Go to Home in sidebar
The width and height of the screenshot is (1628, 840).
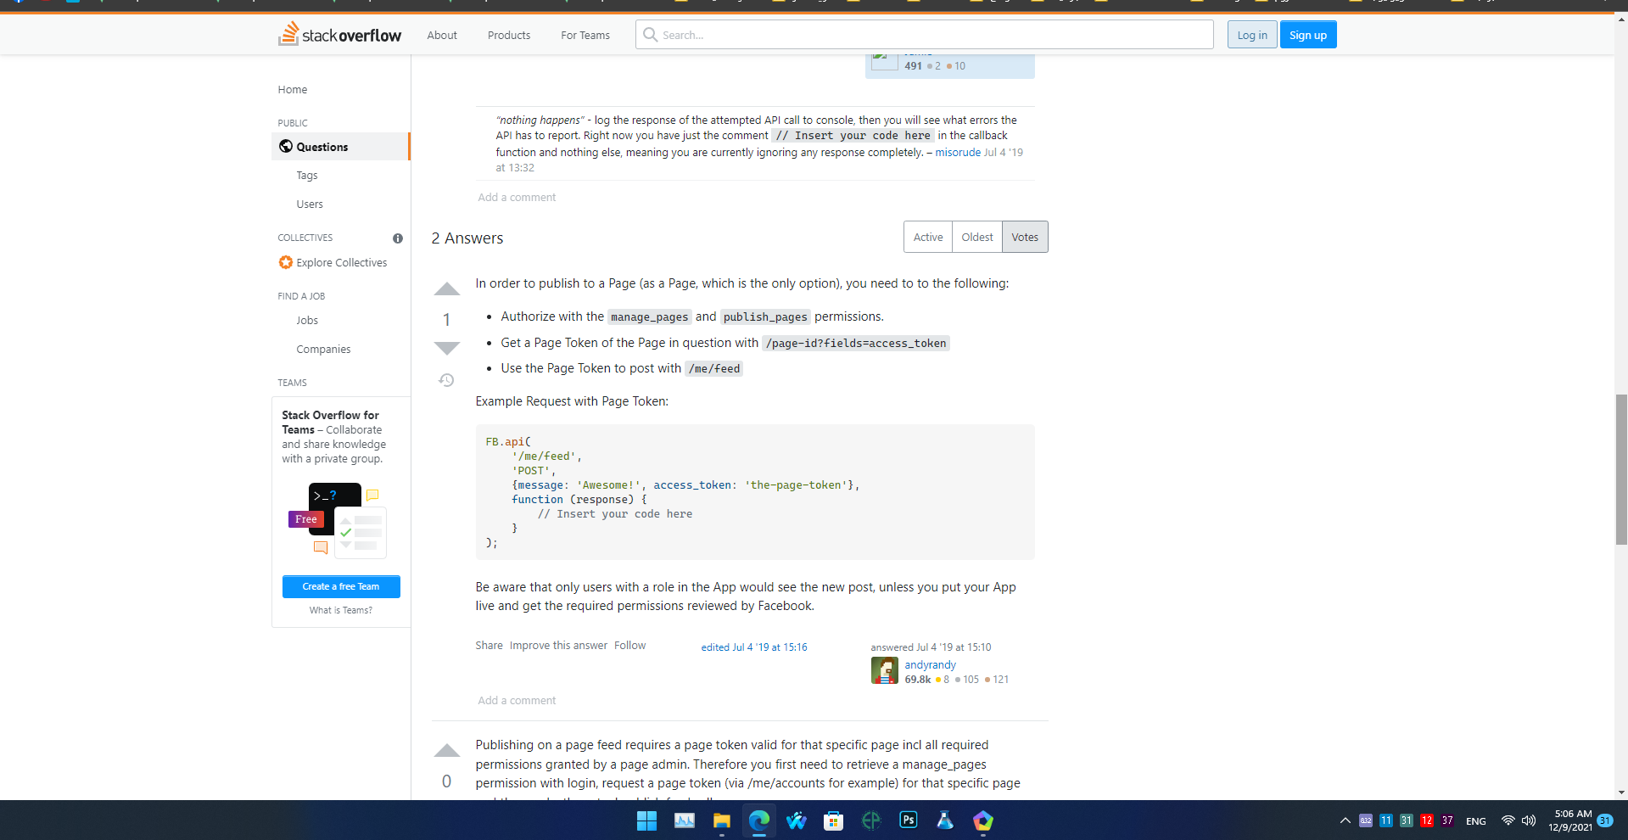click(293, 89)
